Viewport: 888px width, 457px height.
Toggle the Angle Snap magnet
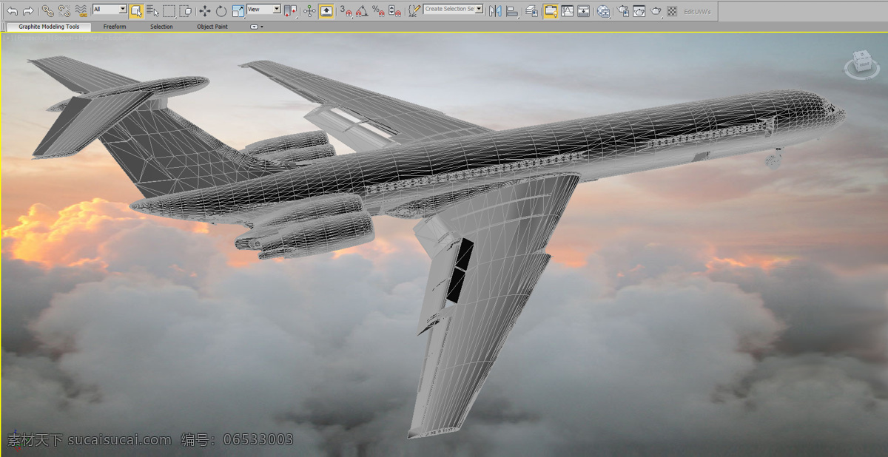362,11
